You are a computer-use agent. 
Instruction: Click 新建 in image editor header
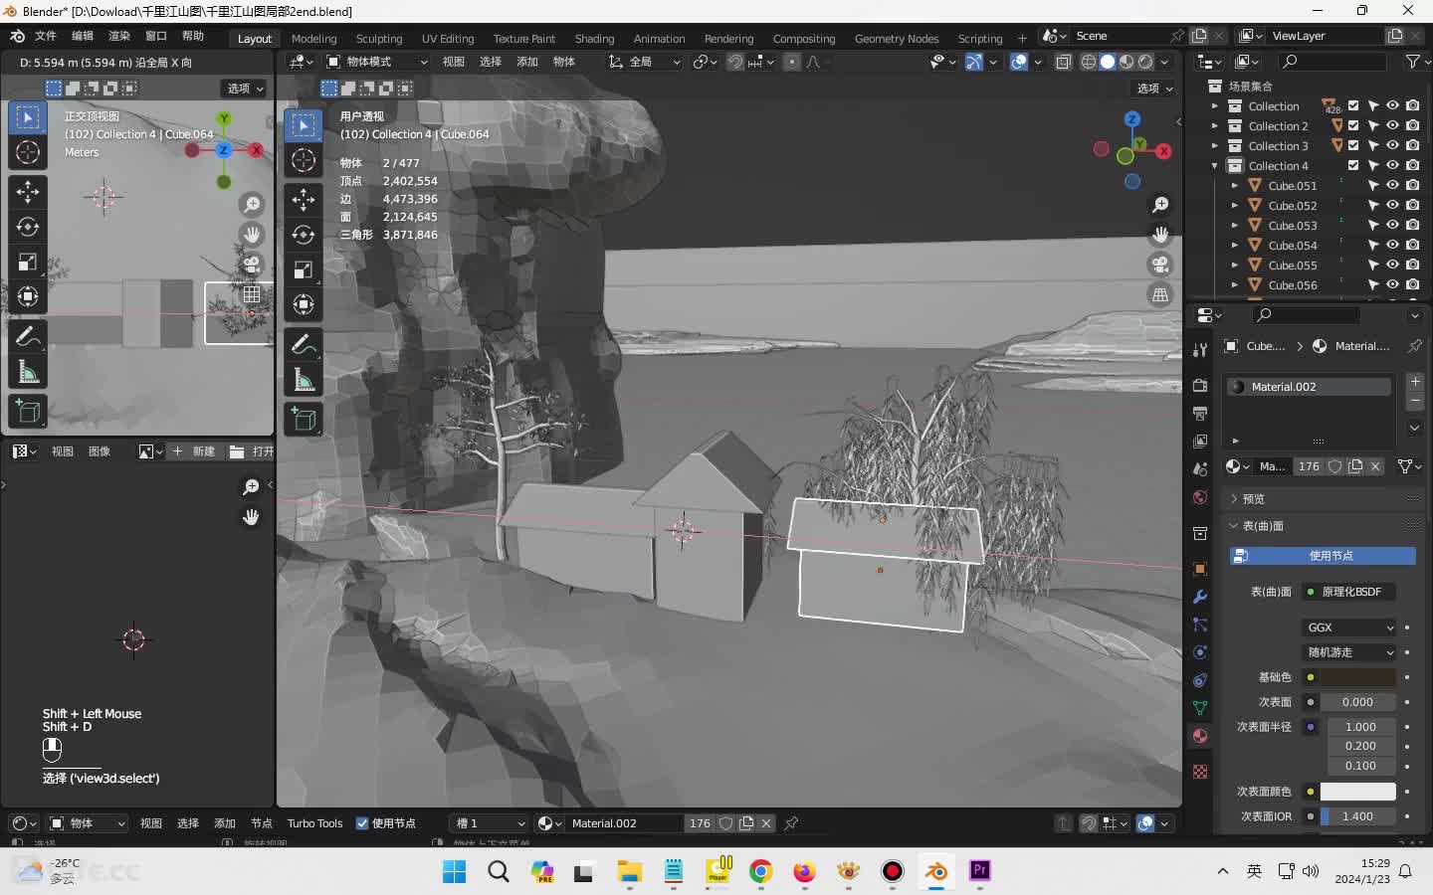pyautogui.click(x=194, y=451)
